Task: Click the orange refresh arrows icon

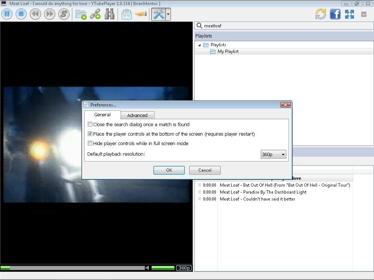Action: tap(321, 14)
